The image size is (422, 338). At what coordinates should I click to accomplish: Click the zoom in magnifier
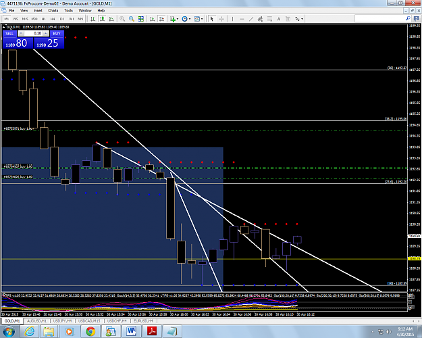tap(122, 19)
